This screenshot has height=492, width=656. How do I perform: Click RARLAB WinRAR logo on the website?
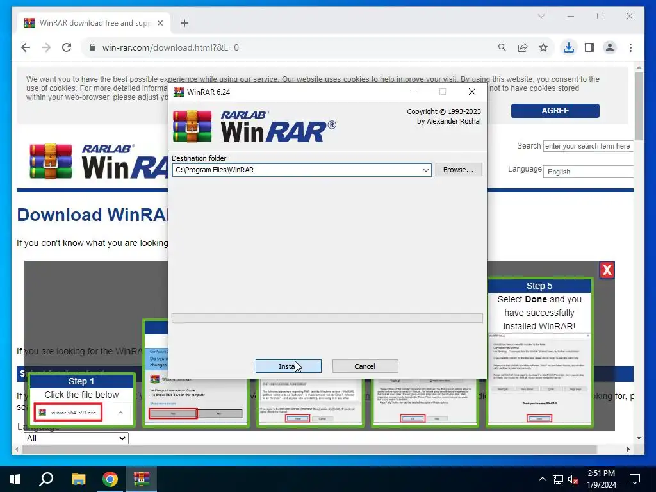98,162
